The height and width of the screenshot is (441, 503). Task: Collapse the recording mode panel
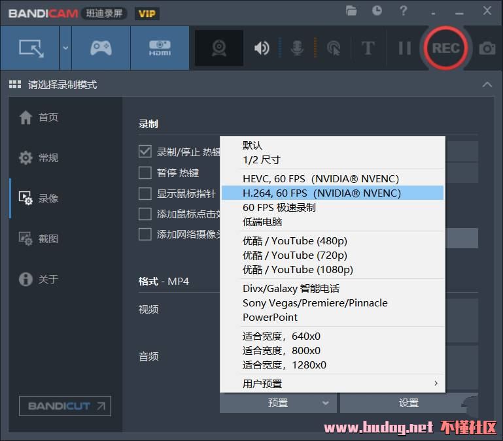pos(487,85)
